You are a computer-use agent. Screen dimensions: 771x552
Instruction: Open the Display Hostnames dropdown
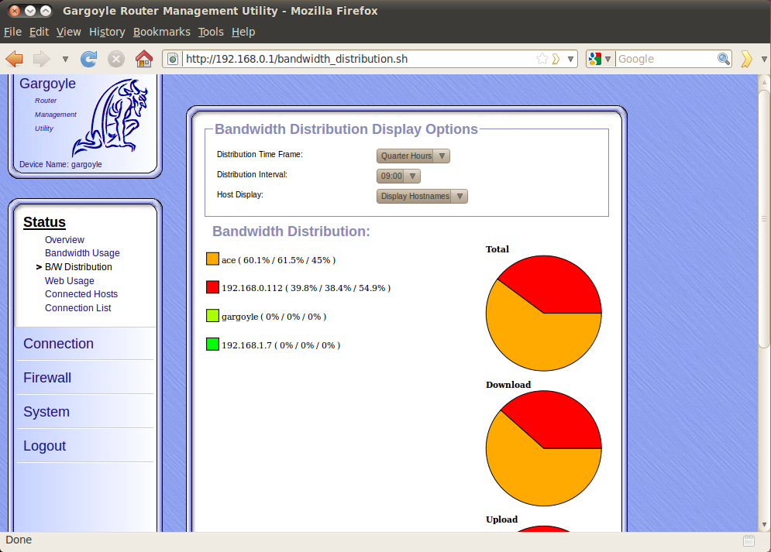422,196
